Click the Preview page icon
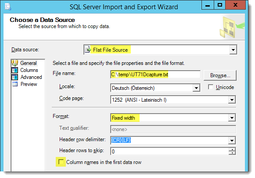Image resolution: width=255 pixels, height=178 pixels. [15, 84]
